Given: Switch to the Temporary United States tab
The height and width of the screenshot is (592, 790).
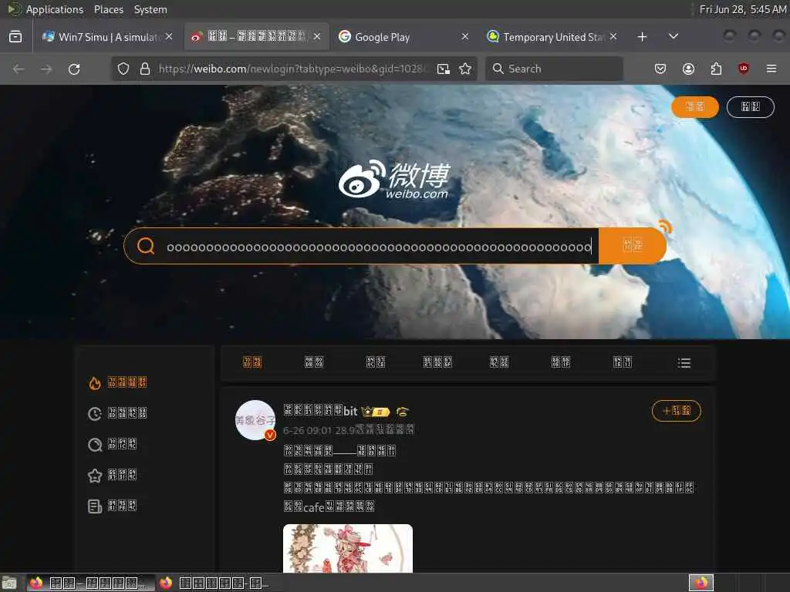Looking at the screenshot, I should click(x=551, y=37).
